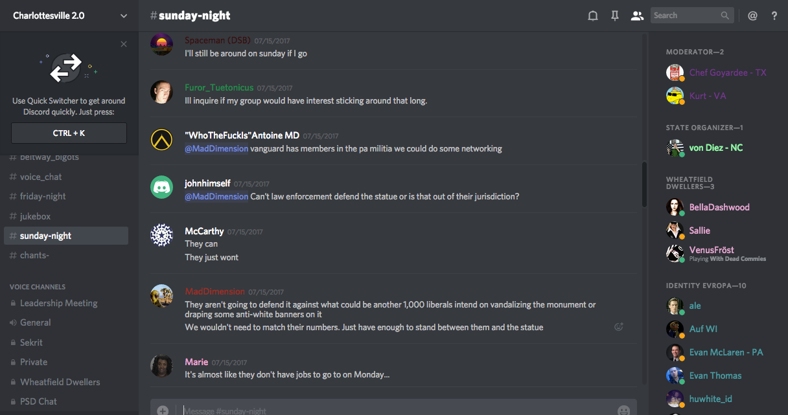Click the attach file plus button
The height and width of the screenshot is (415, 788).
pyautogui.click(x=163, y=410)
